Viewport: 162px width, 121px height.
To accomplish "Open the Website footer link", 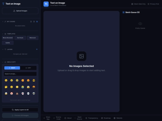I will (118, 118).
